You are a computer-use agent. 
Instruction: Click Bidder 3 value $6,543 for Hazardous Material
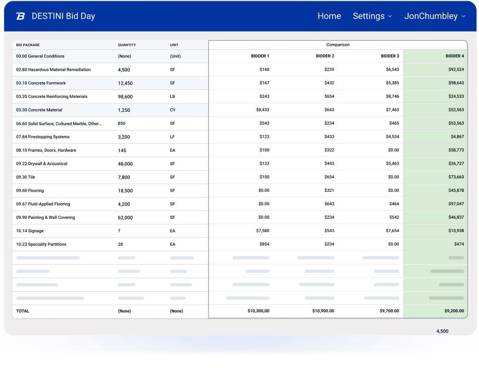click(392, 70)
